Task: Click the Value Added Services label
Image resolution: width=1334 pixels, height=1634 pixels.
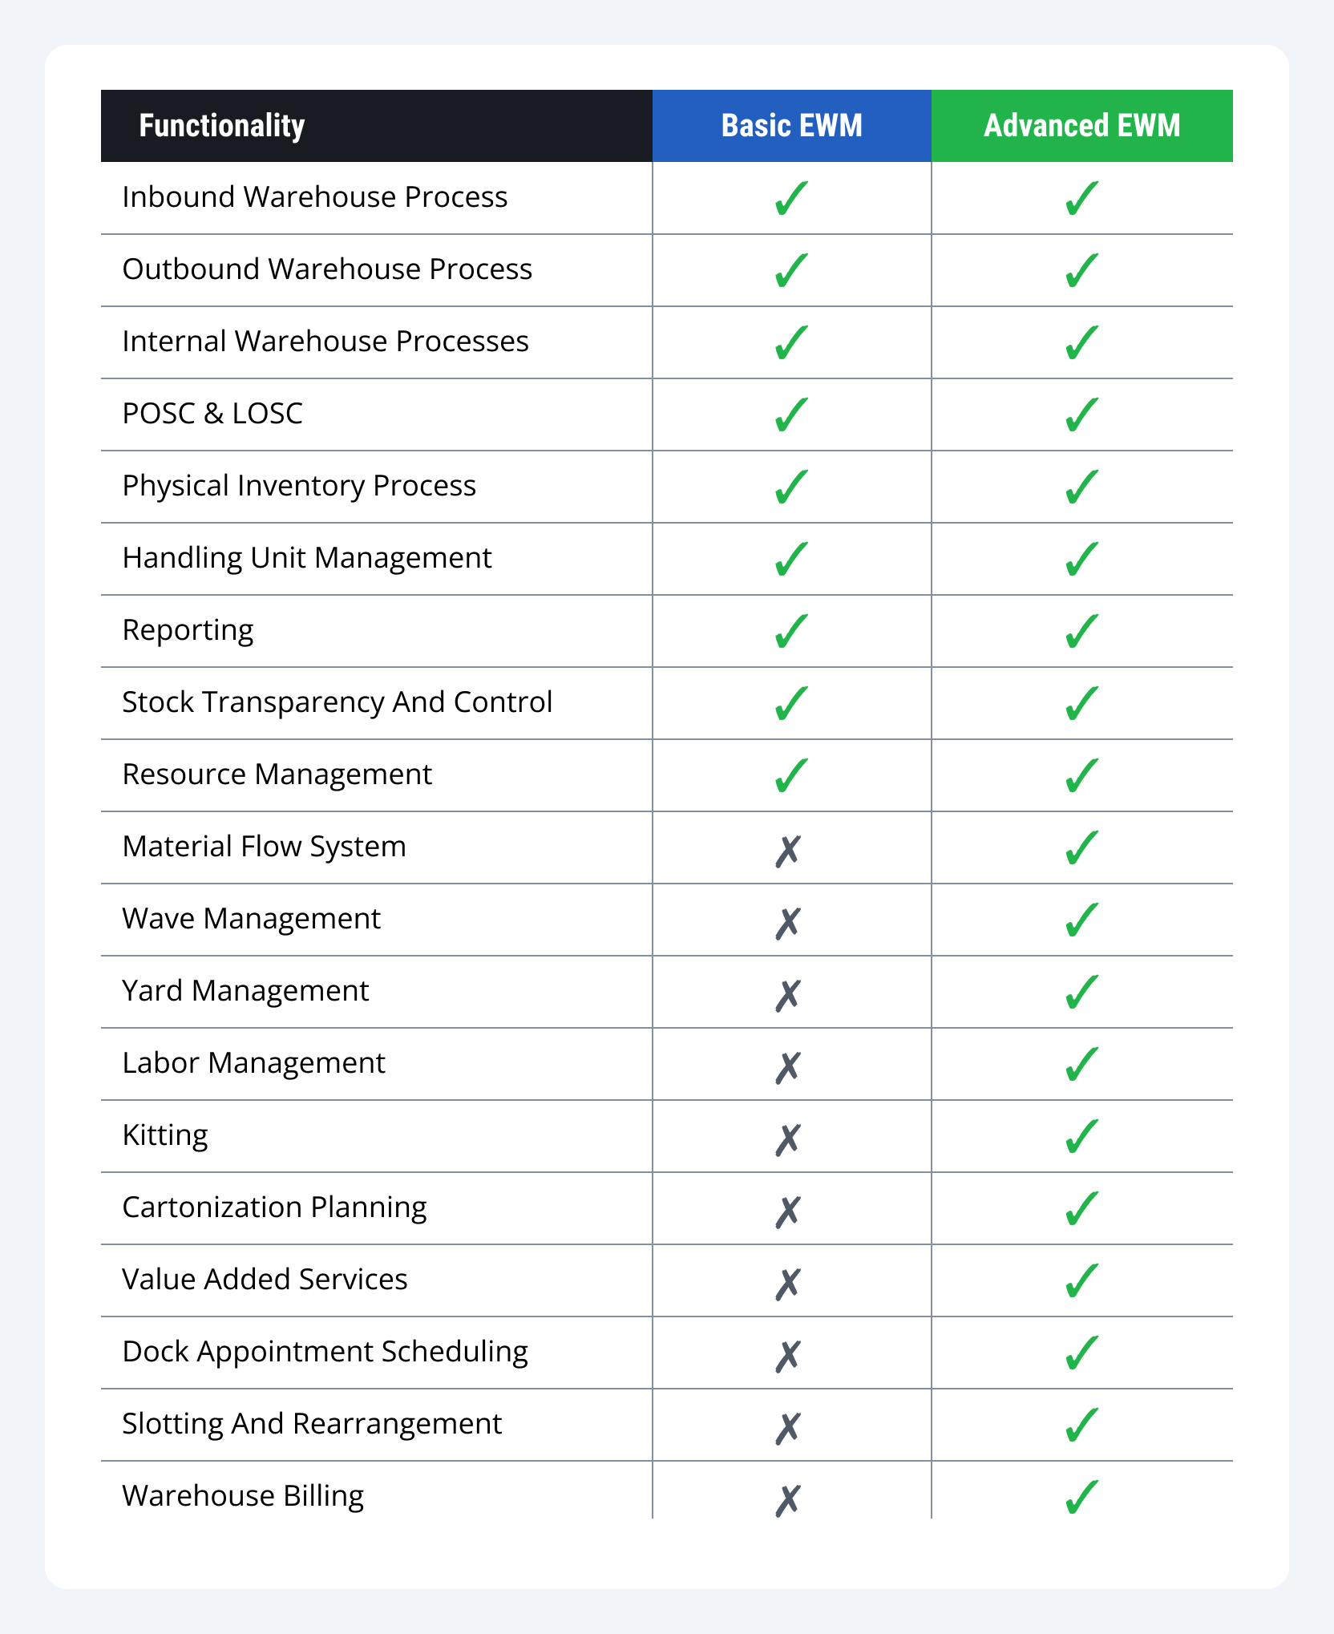Action: (265, 1280)
